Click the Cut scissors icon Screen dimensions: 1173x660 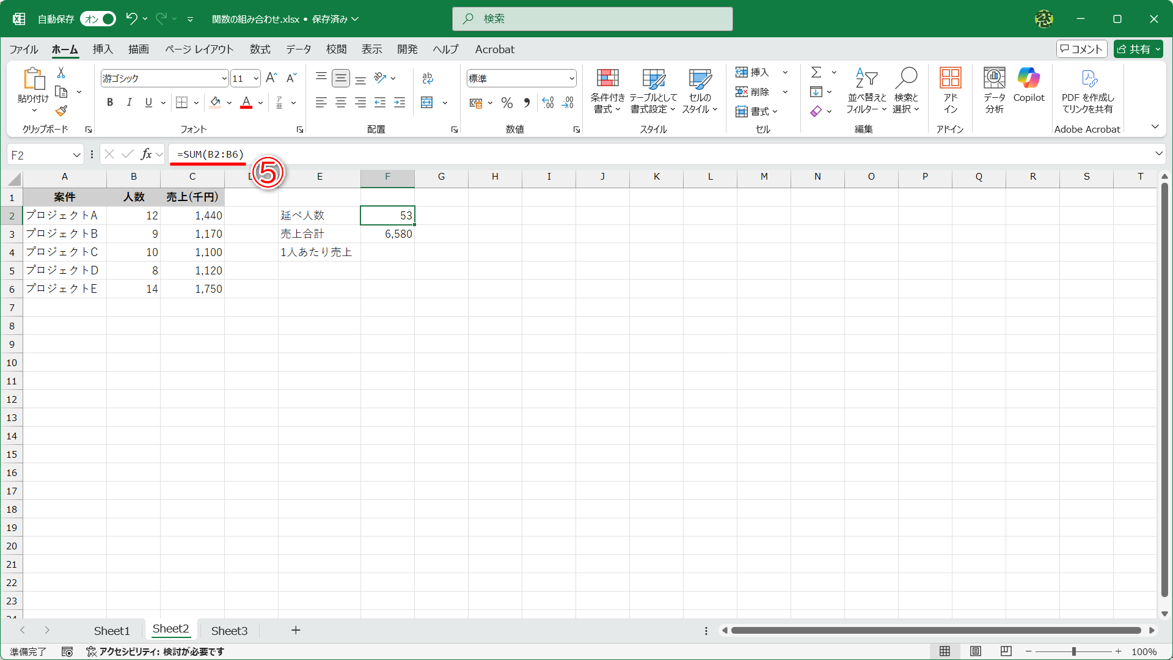(61, 73)
